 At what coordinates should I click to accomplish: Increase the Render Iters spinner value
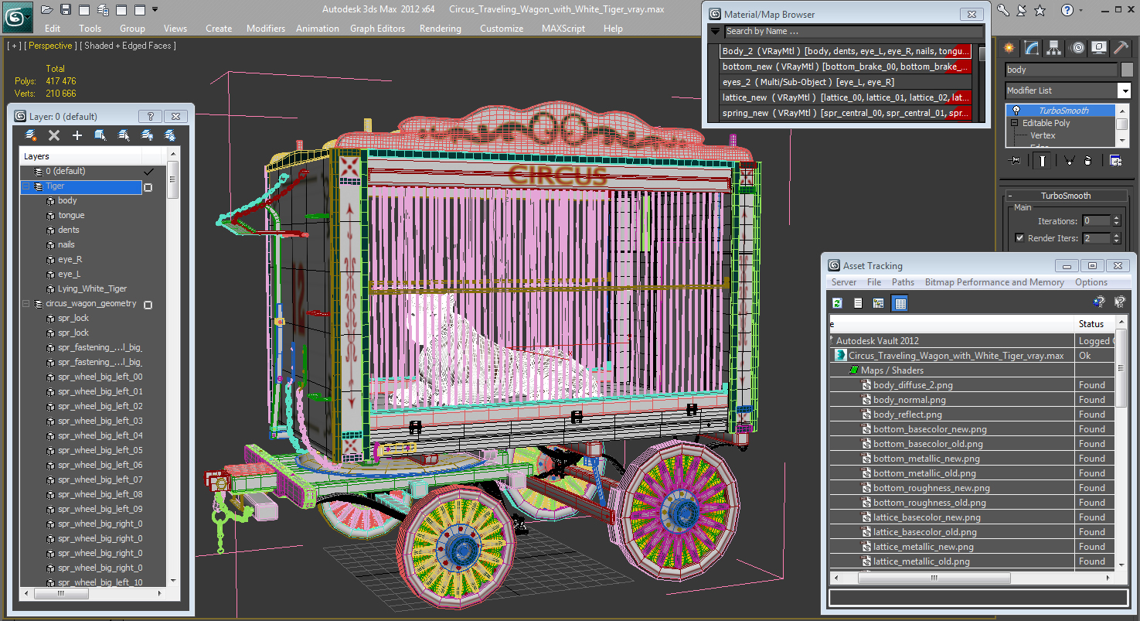pos(1116,235)
